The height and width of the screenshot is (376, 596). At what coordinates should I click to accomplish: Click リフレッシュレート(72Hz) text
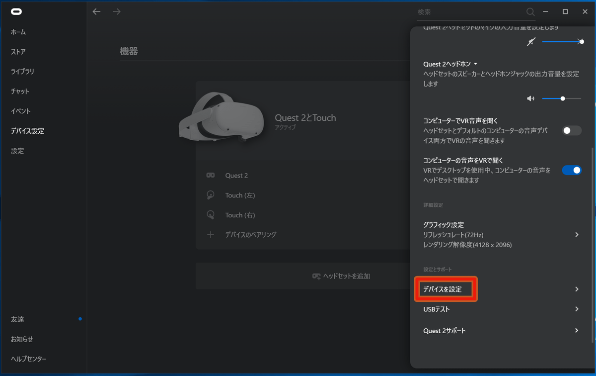(x=453, y=235)
